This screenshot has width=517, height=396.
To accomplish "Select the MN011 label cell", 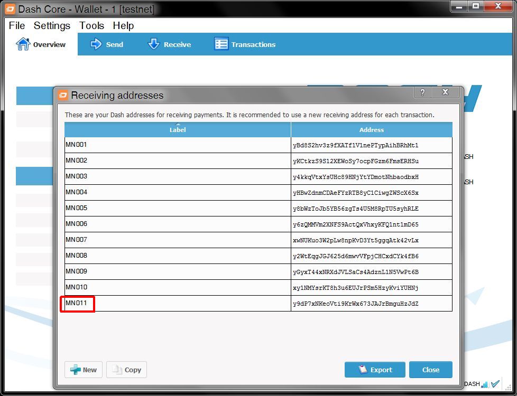I will point(178,303).
